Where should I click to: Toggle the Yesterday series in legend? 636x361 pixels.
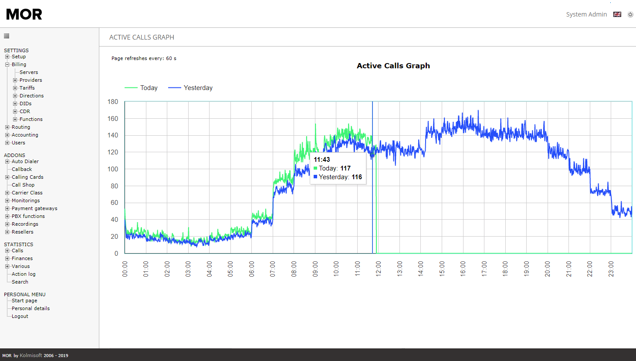[x=190, y=88]
